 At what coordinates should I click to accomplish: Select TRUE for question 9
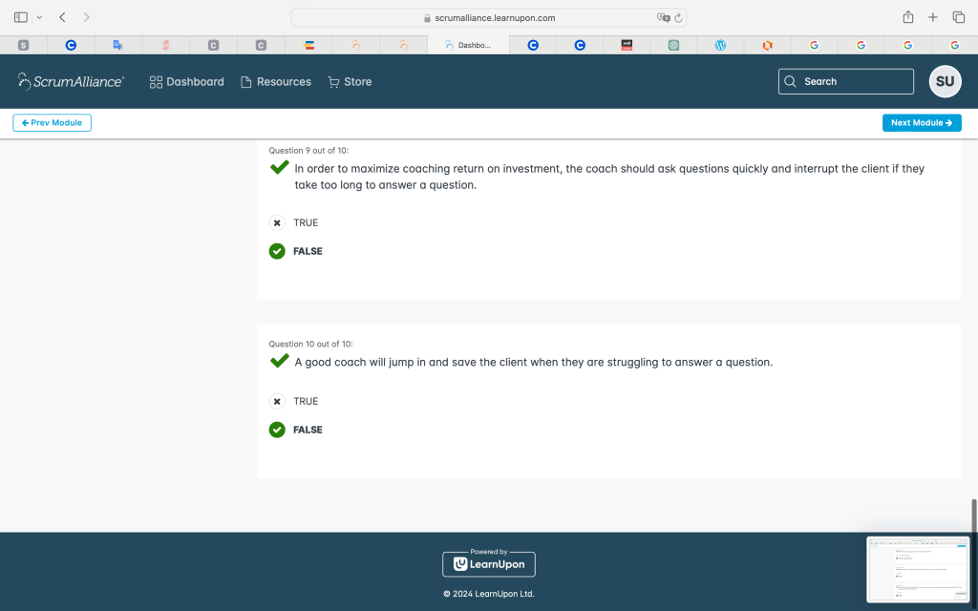(277, 222)
